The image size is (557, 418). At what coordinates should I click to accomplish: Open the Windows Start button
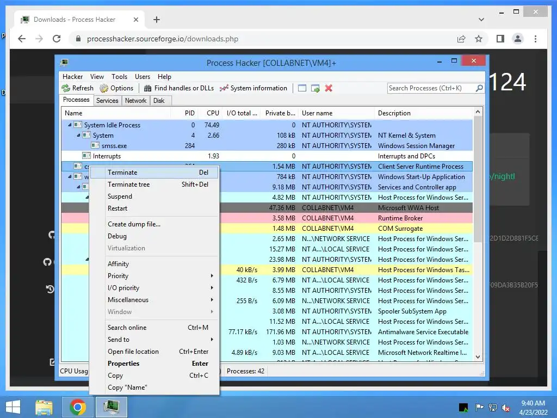(x=13, y=407)
